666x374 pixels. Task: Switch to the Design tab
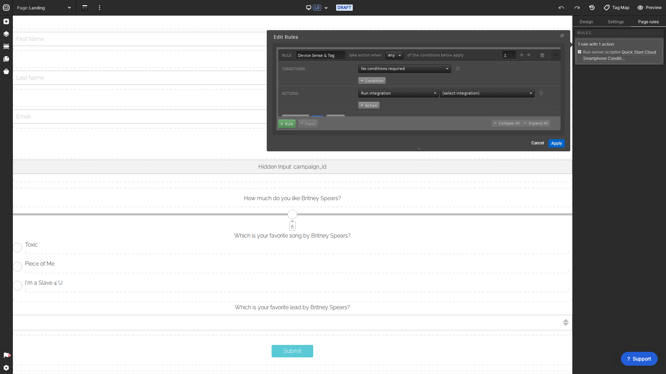click(586, 21)
